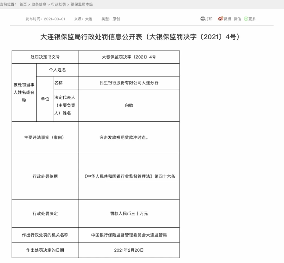Image resolution: width=284 pixels, height=263 pixels.
Task: Click the green plus icon beside 更多
Action: [246, 19]
